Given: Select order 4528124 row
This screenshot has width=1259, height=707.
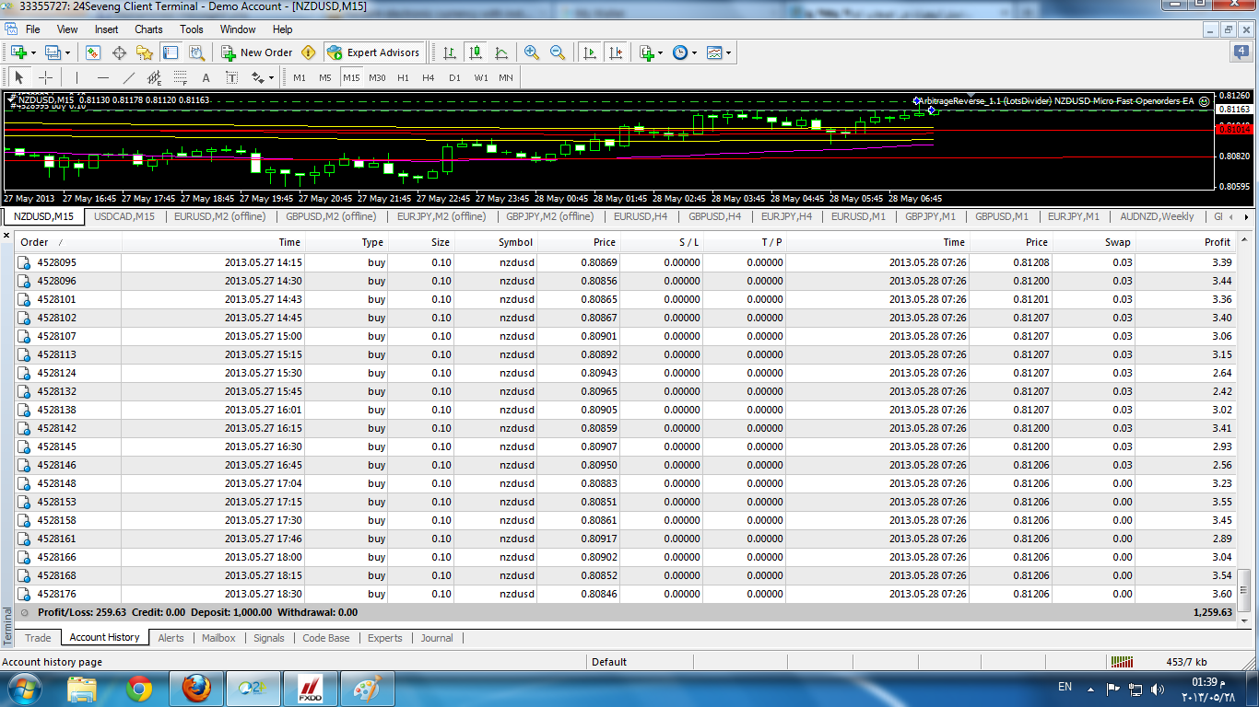Looking at the screenshot, I should pos(626,373).
